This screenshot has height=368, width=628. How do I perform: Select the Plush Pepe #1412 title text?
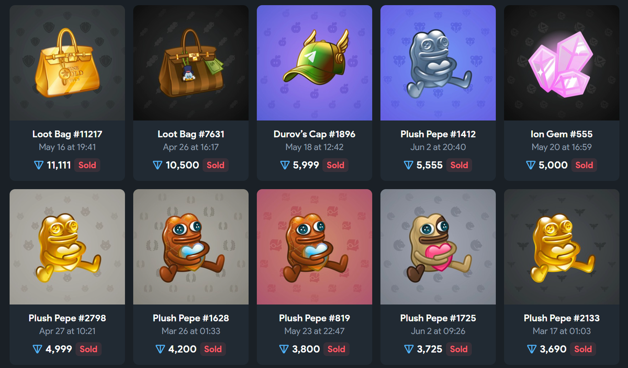[x=438, y=134]
